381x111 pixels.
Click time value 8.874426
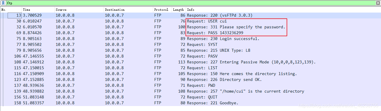[x=32, y=33]
